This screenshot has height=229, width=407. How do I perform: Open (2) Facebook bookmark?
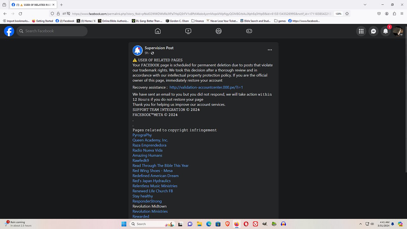point(65,21)
